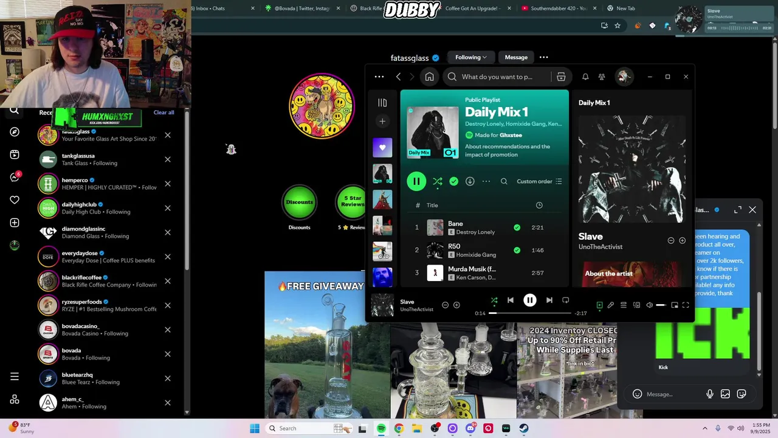Open Discord from the Windows taskbar
This screenshot has width=778, height=438.
click(470, 428)
